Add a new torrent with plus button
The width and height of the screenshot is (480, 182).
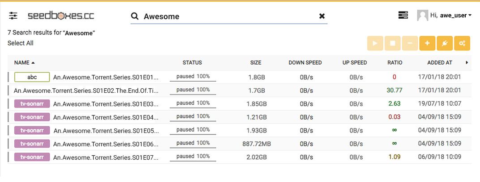pyautogui.click(x=427, y=43)
